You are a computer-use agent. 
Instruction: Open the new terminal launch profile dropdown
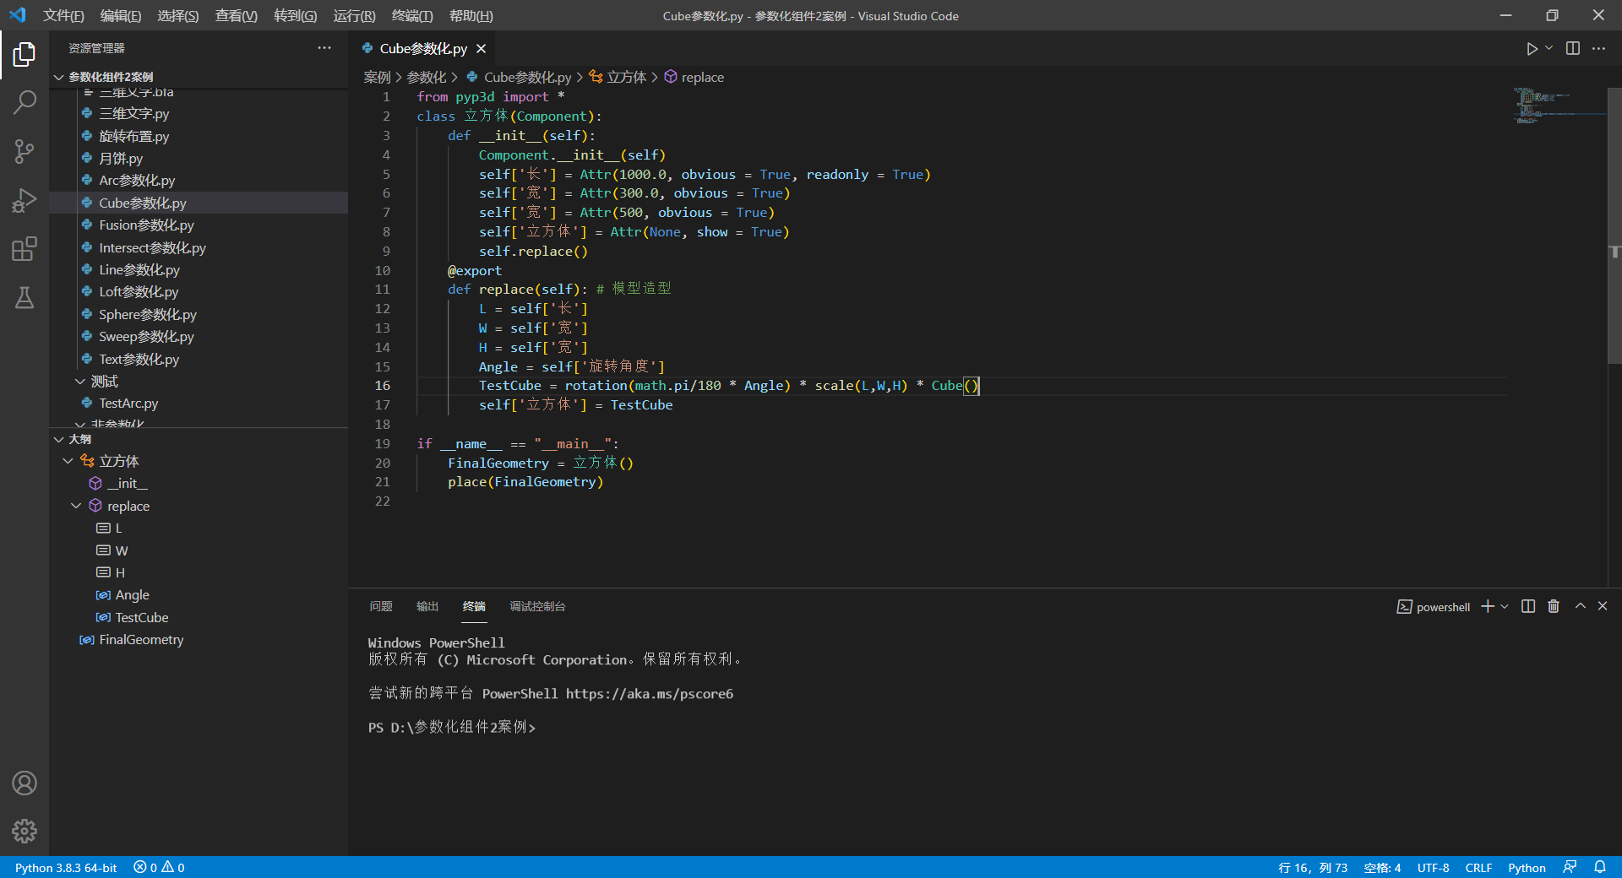(1505, 607)
